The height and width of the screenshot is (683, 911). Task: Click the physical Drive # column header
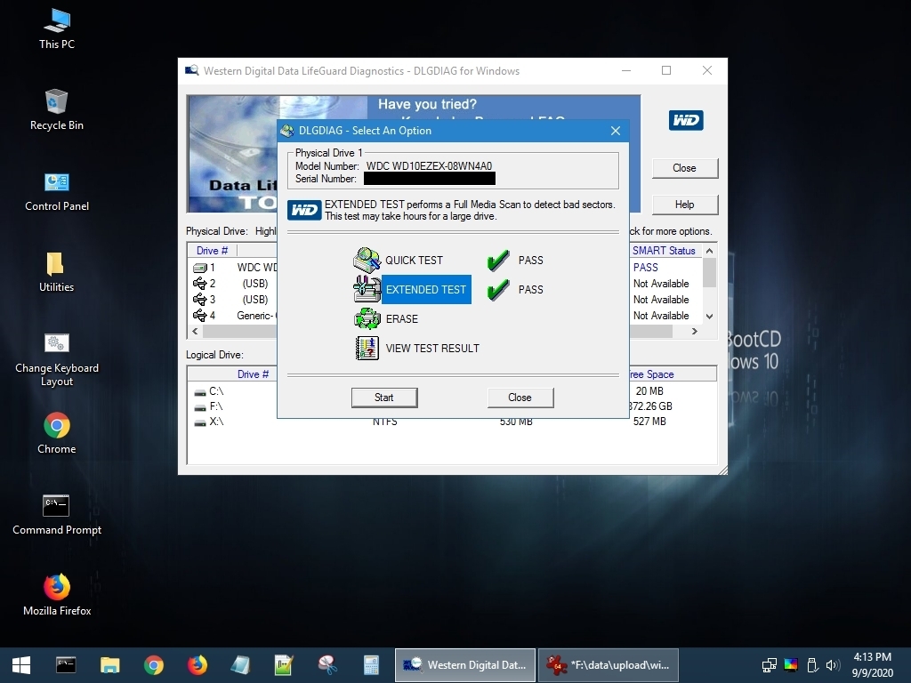[x=212, y=250]
